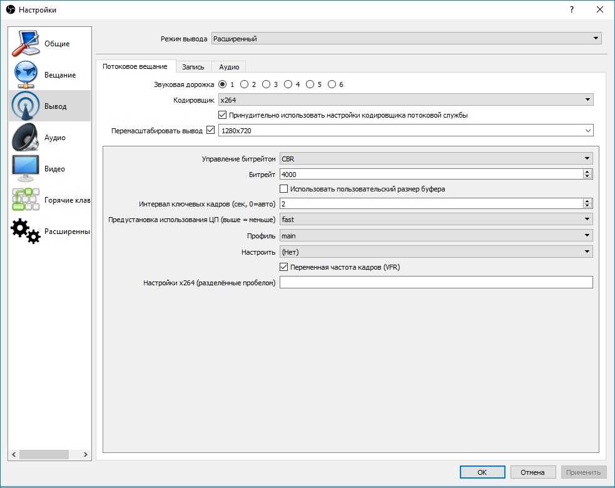Decrease keyframe interval with down arrow
615x488 pixels.
click(587, 206)
